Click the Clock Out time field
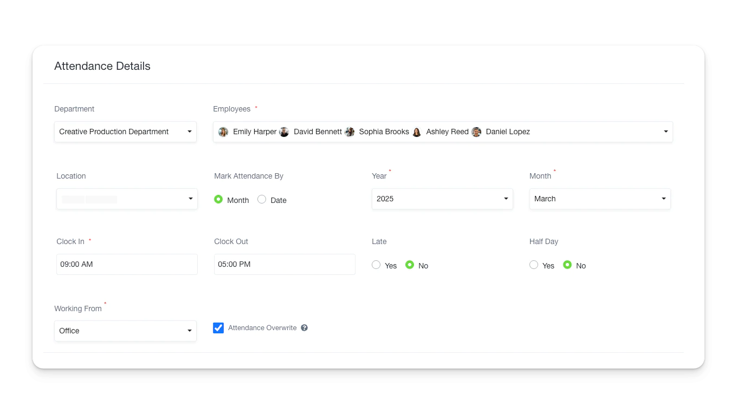This screenshot has height=414, width=737. [x=285, y=265]
